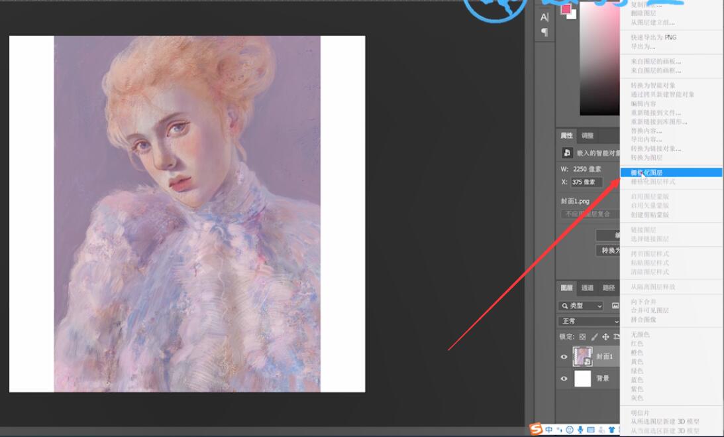The height and width of the screenshot is (437, 724).
Task: Click the pixel layer filter icon
Action: tap(615, 306)
